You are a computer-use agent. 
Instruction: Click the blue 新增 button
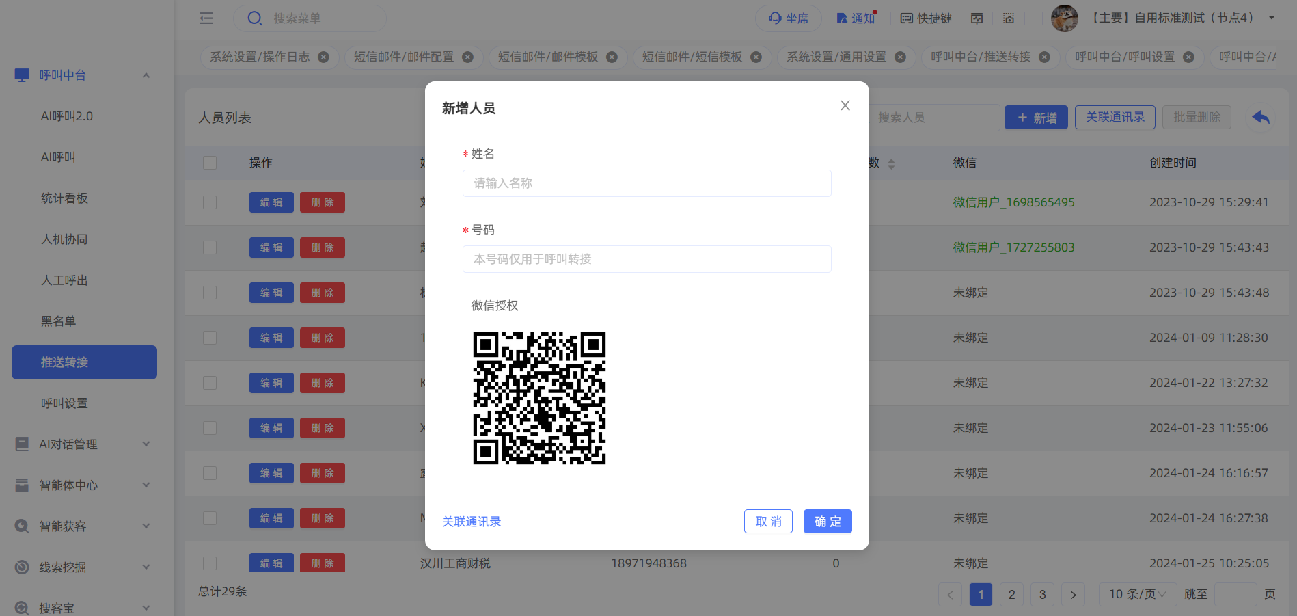[1036, 118]
